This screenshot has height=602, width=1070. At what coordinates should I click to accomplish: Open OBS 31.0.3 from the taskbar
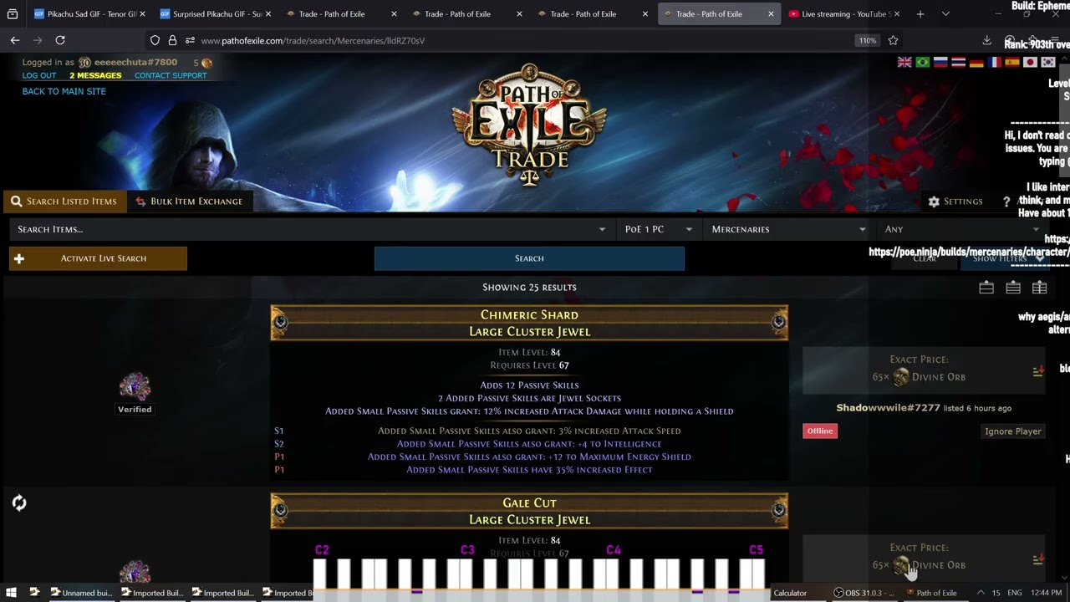coord(865,593)
